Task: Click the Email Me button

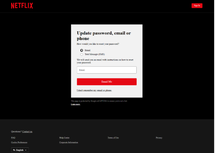Action: pyautogui.click(x=107, y=82)
